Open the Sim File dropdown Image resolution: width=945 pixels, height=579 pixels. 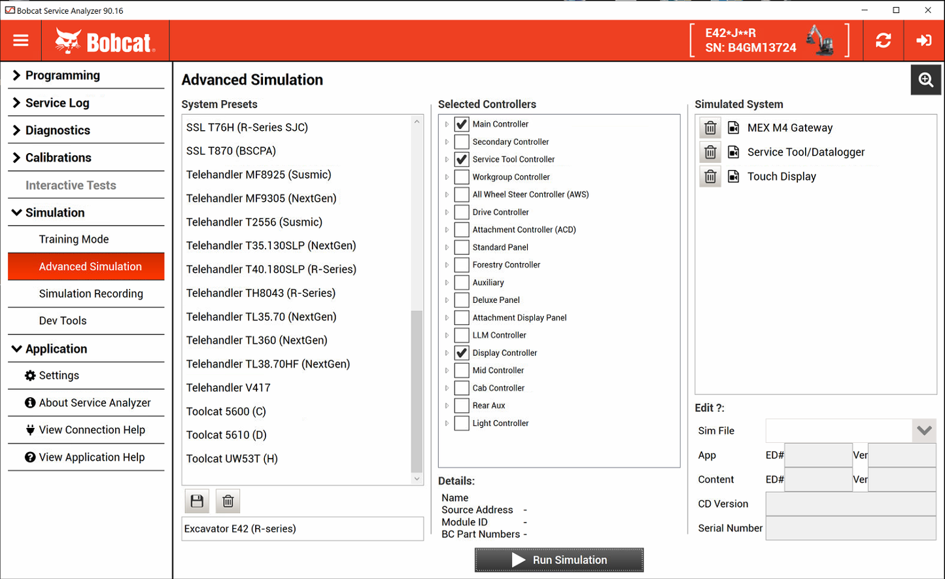click(924, 430)
